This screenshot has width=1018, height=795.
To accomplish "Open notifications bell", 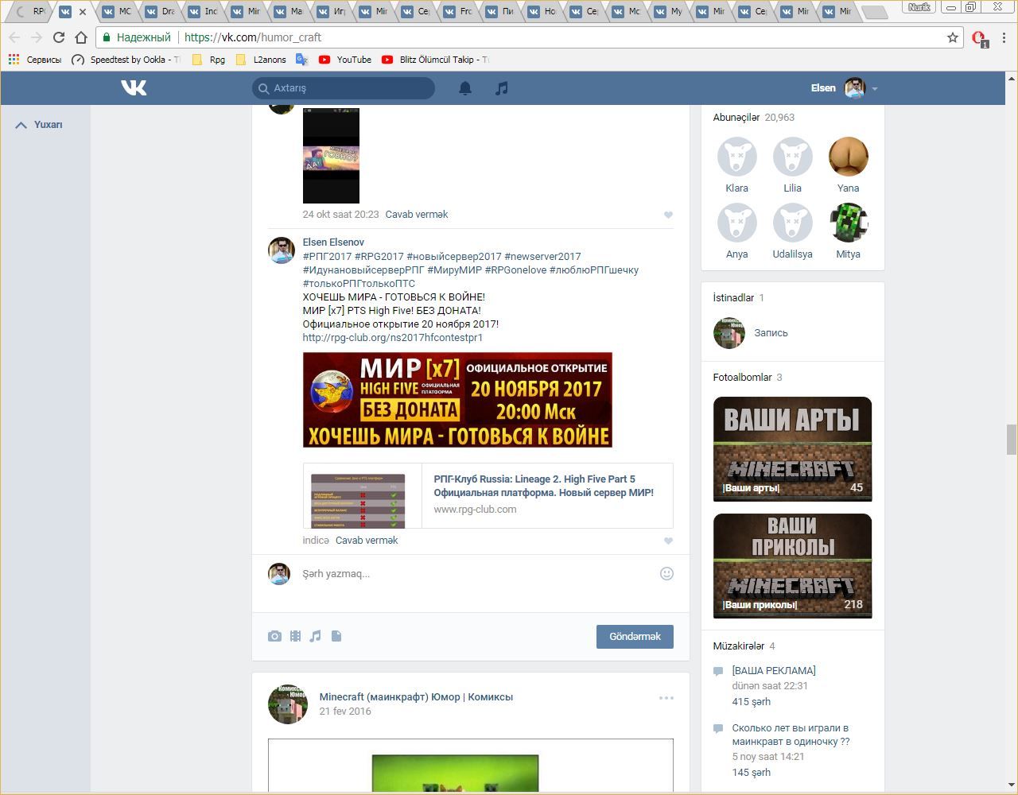I will [465, 88].
